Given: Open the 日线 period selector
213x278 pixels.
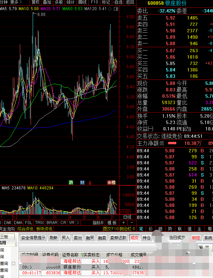Looking at the screenshot, I should coord(127,217).
